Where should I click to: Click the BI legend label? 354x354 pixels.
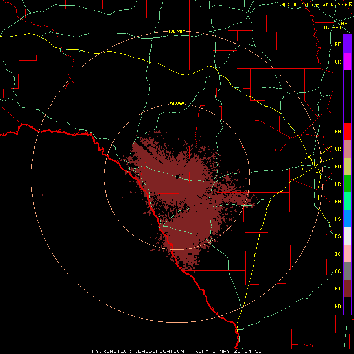click(x=338, y=289)
